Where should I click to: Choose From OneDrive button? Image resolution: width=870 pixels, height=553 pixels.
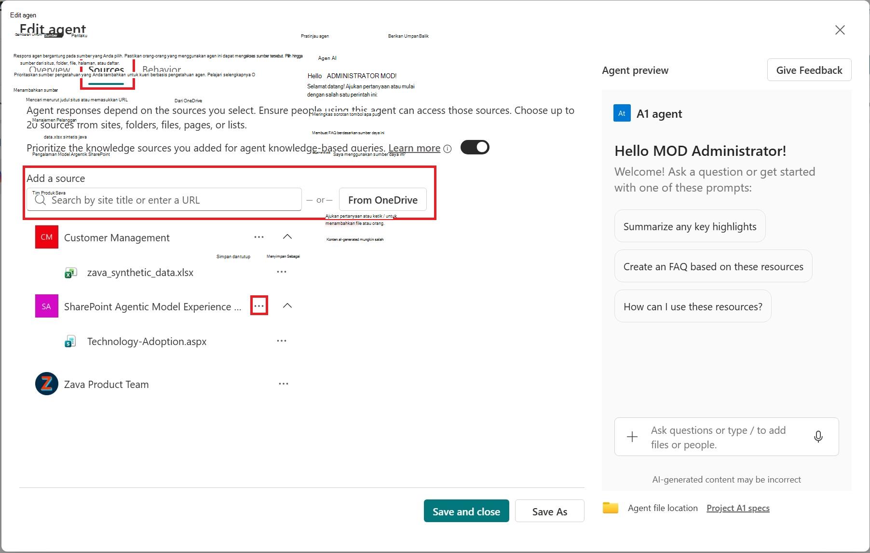tap(383, 200)
